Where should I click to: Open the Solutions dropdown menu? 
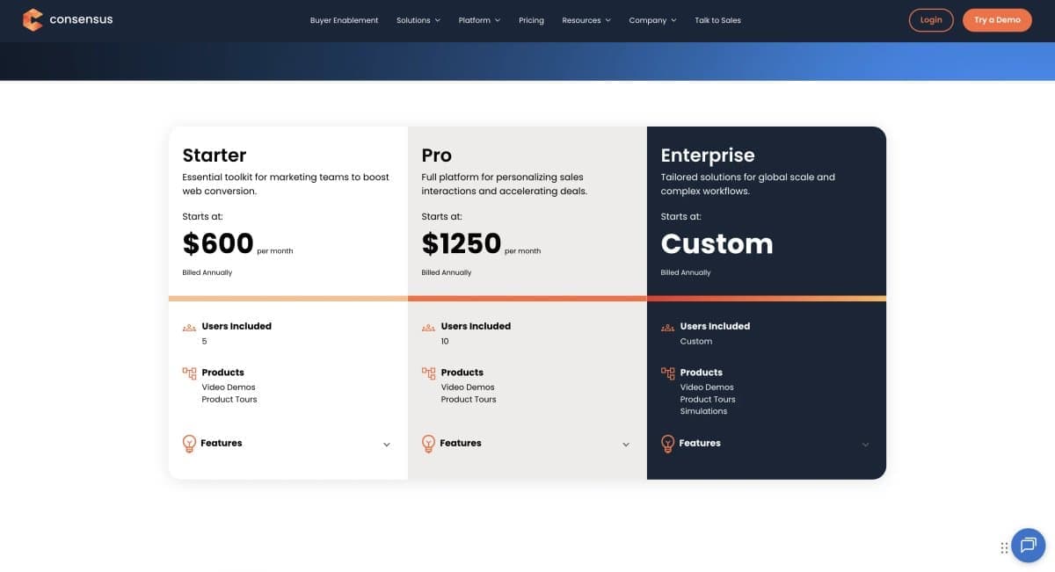pos(418,20)
